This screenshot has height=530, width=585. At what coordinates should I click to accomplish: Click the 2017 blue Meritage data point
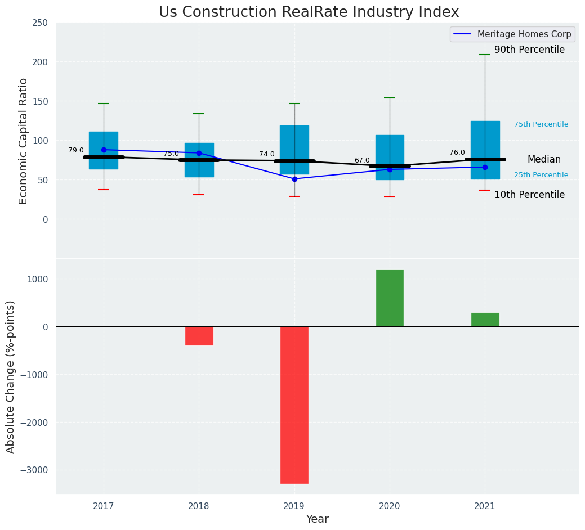[x=104, y=150]
